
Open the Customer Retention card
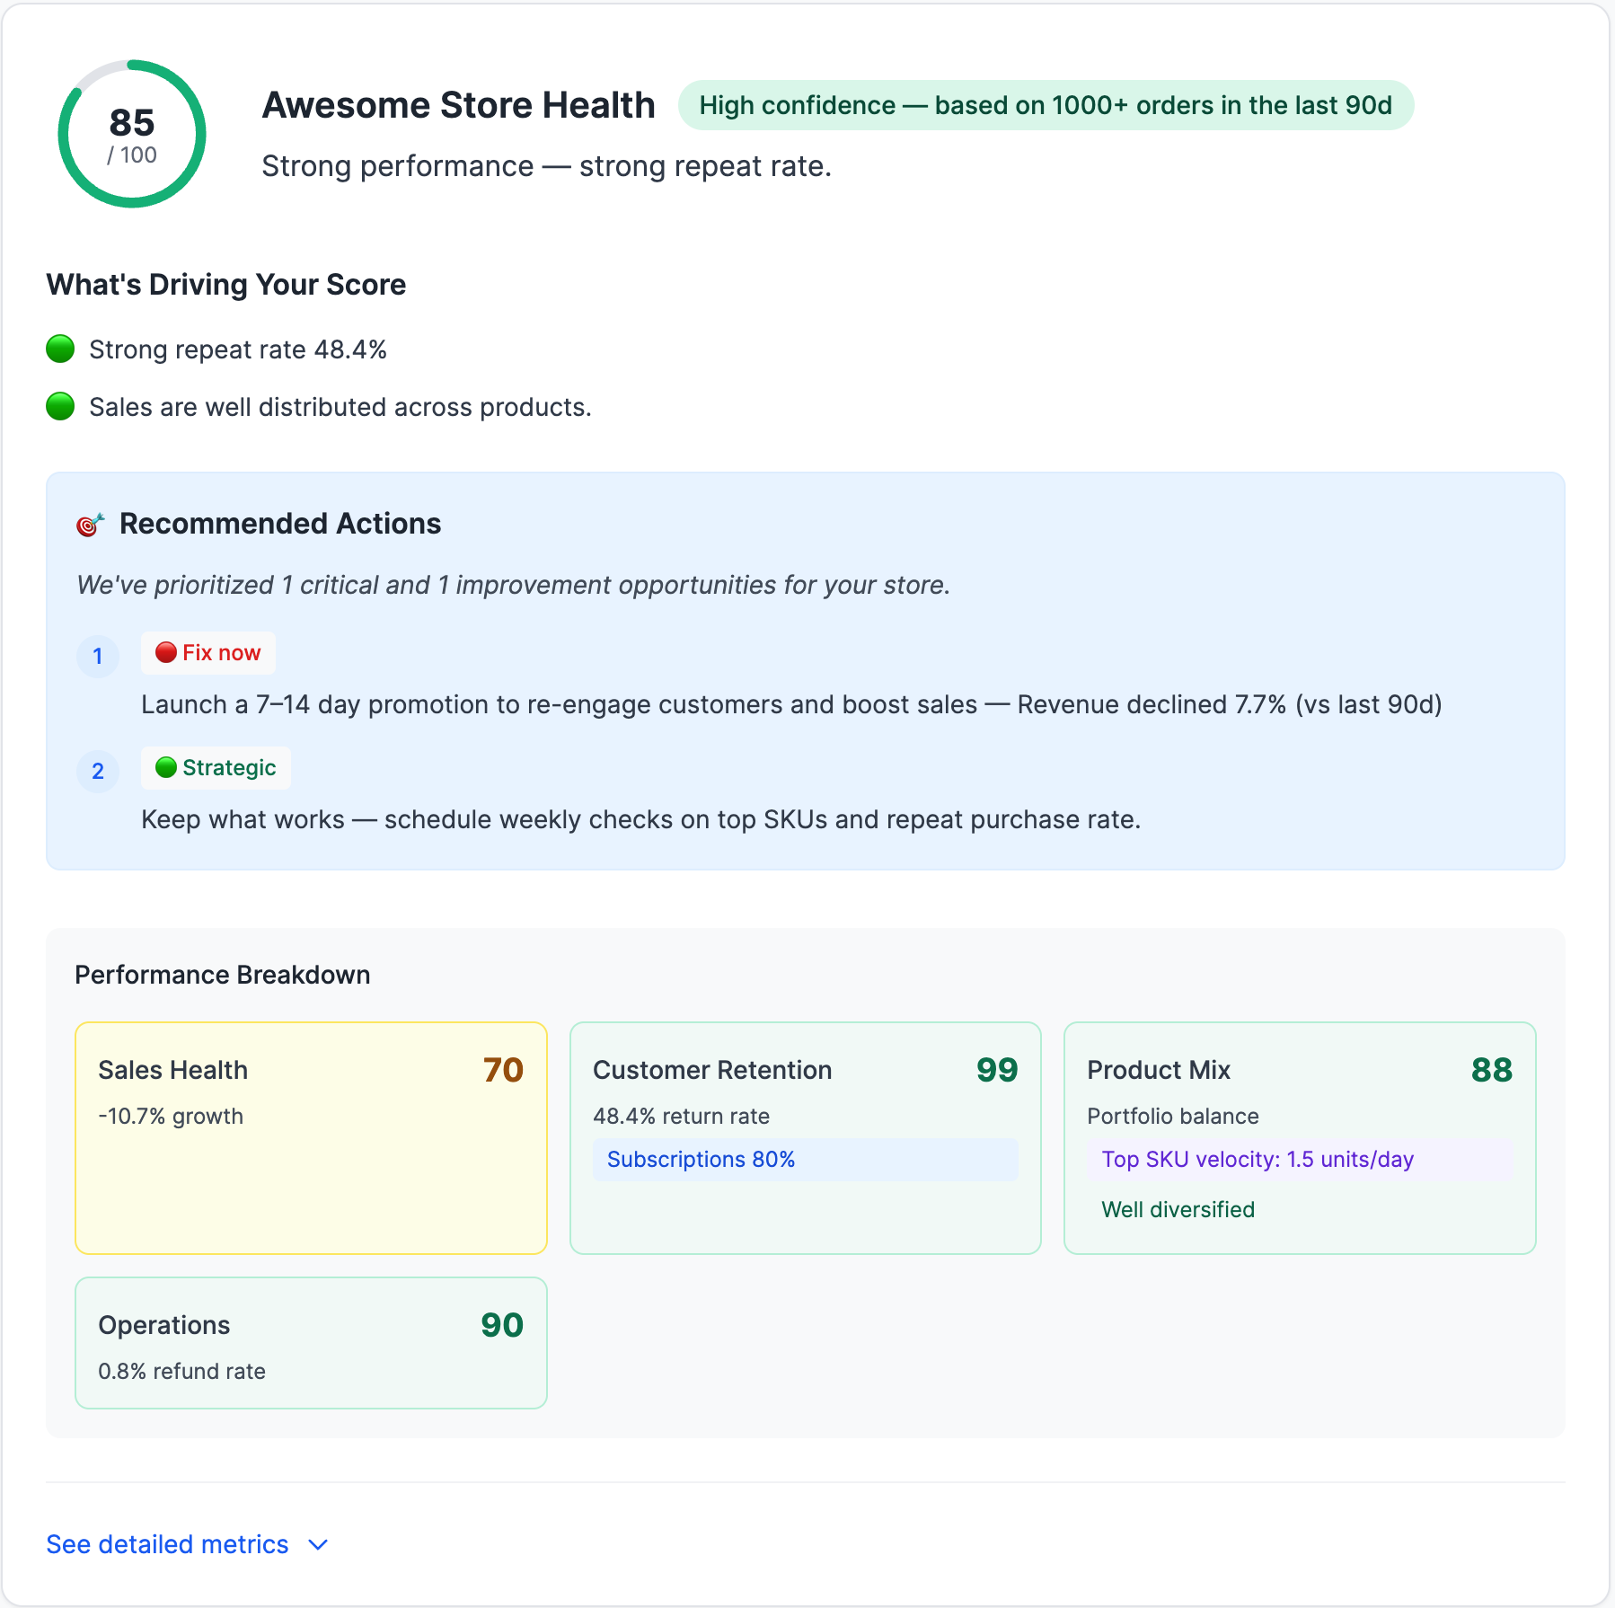point(805,1137)
